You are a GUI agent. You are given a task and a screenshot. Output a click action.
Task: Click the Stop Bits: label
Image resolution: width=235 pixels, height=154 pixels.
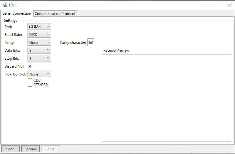[12, 58]
